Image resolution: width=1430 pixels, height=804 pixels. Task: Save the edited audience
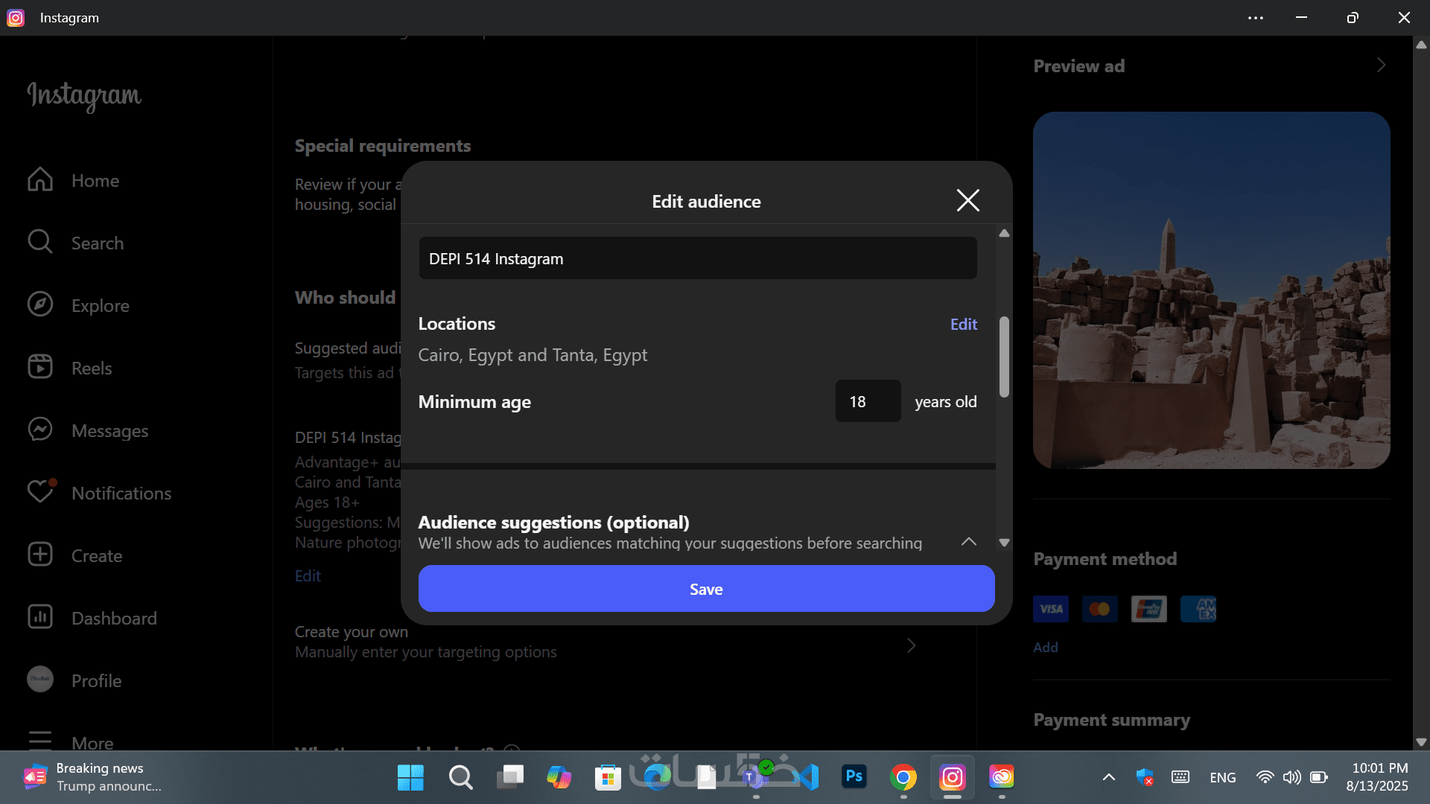[x=706, y=589]
